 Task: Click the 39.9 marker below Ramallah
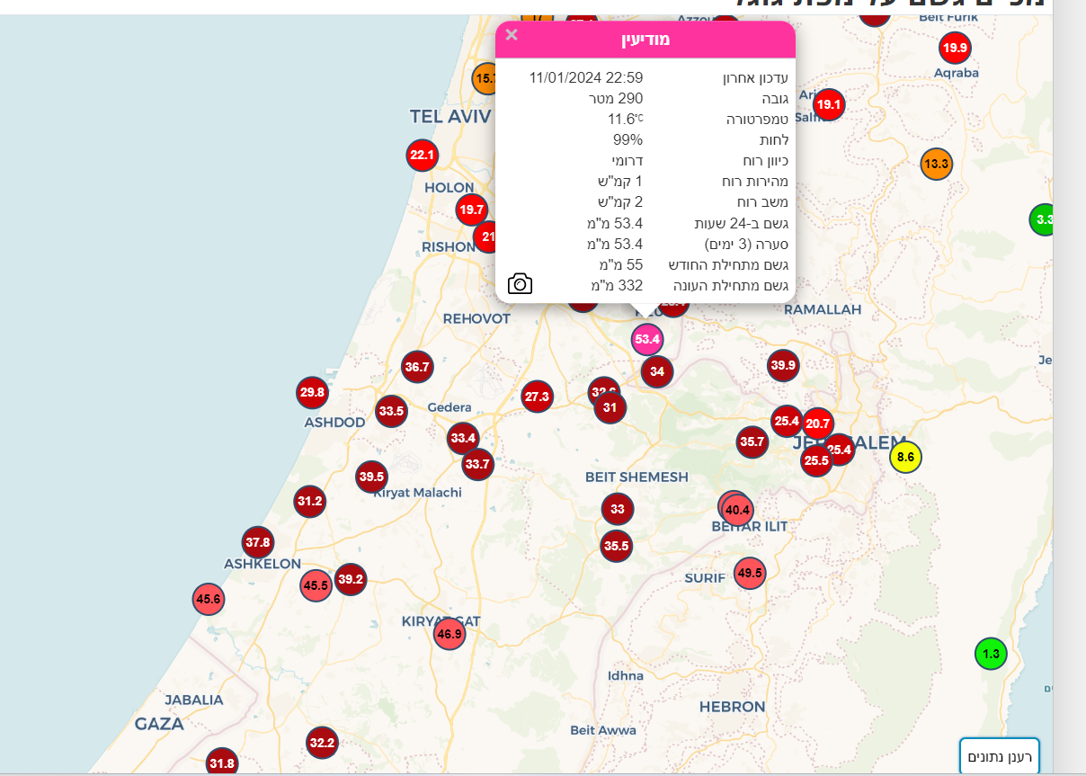[783, 365]
